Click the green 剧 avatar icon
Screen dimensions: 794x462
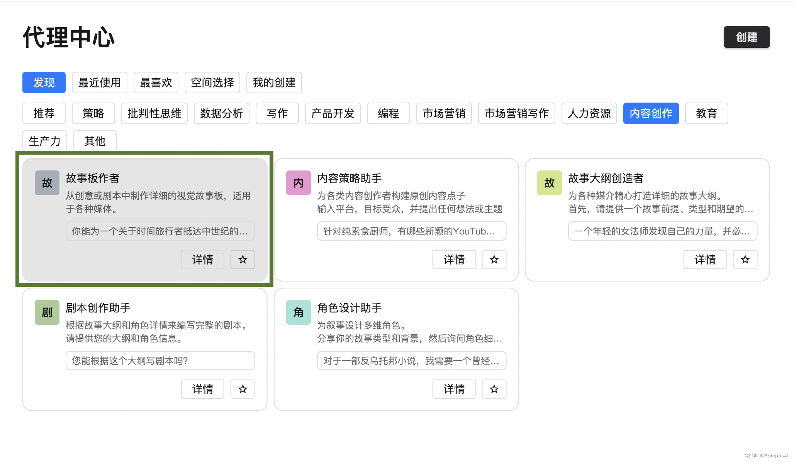click(x=47, y=312)
